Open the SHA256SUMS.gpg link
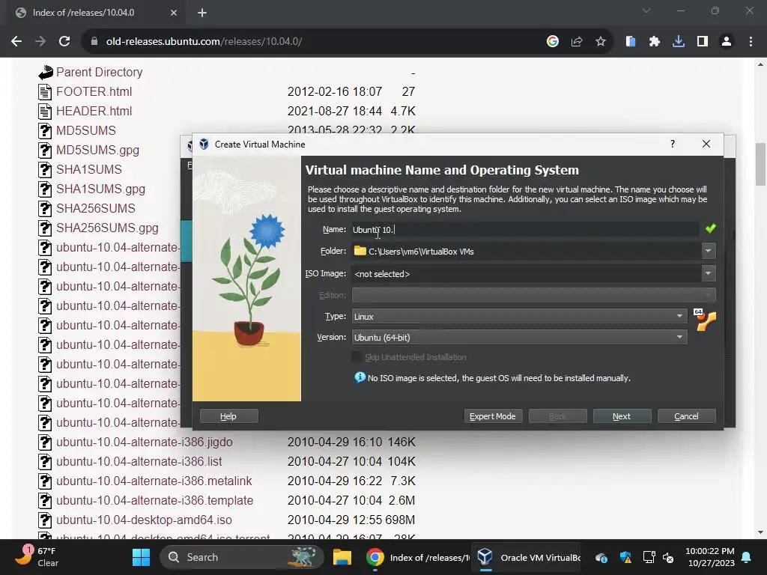The width and height of the screenshot is (767, 575). [107, 228]
